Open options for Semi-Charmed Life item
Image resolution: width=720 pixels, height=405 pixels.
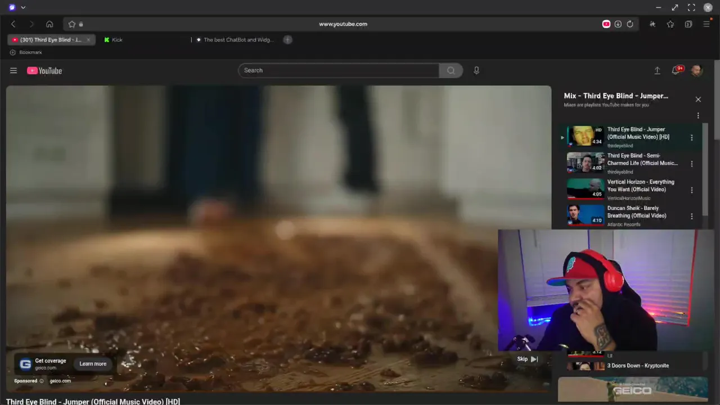point(691,164)
